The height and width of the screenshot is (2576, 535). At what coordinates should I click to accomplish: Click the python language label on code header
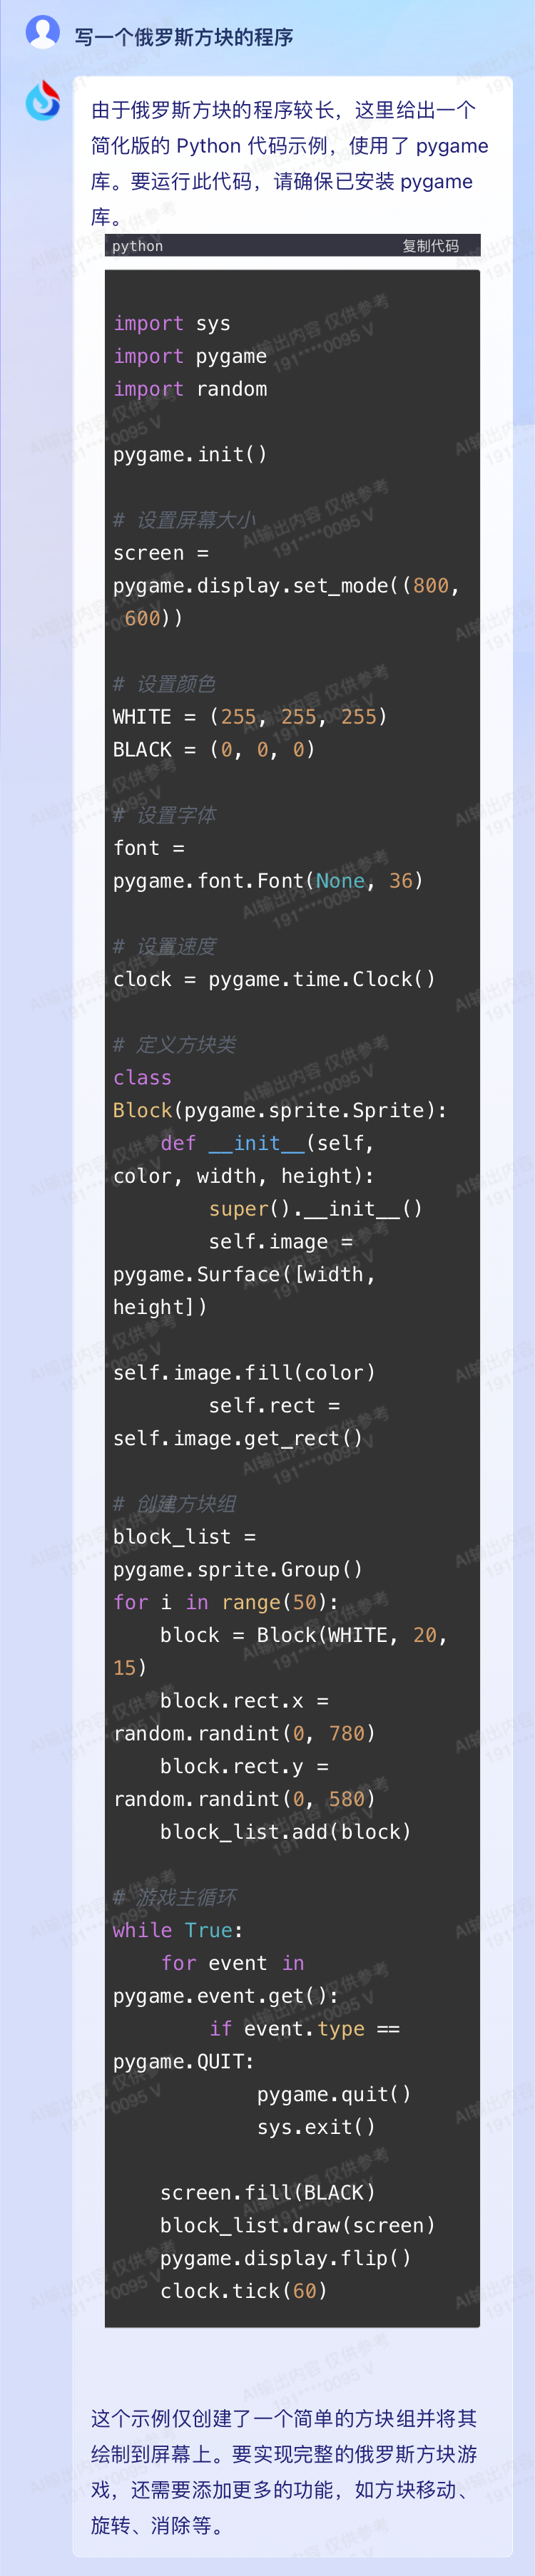(x=138, y=246)
